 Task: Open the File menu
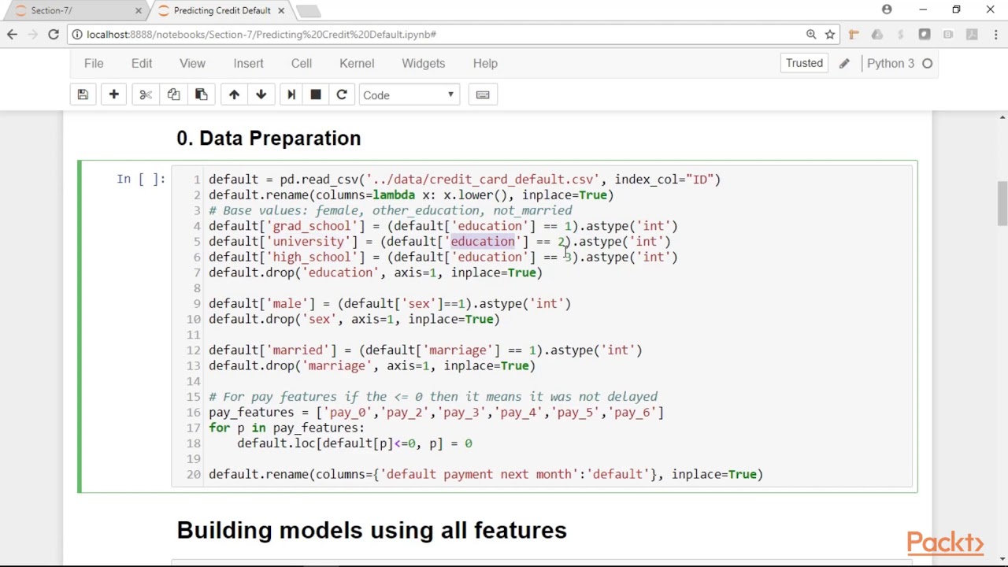[x=94, y=64]
